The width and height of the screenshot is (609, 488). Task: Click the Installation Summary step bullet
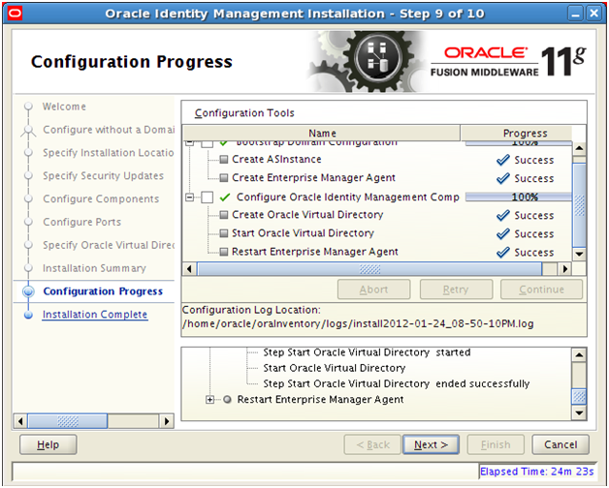coord(28,268)
